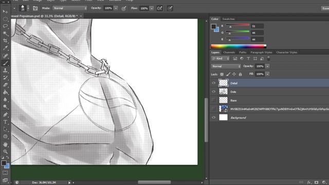
Task: Open the layer Fill slider arrow
Action: click(x=267, y=74)
